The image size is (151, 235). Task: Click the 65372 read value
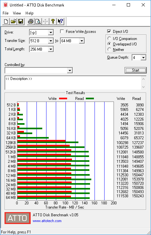pos(139,138)
